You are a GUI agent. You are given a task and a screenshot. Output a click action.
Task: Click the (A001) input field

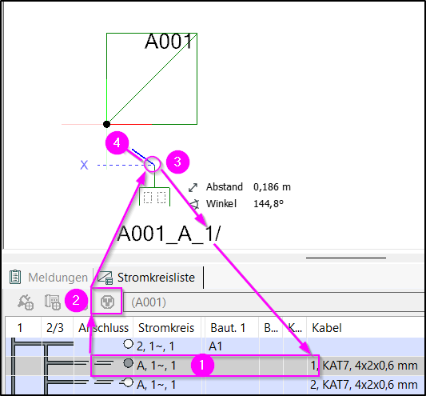point(274,302)
